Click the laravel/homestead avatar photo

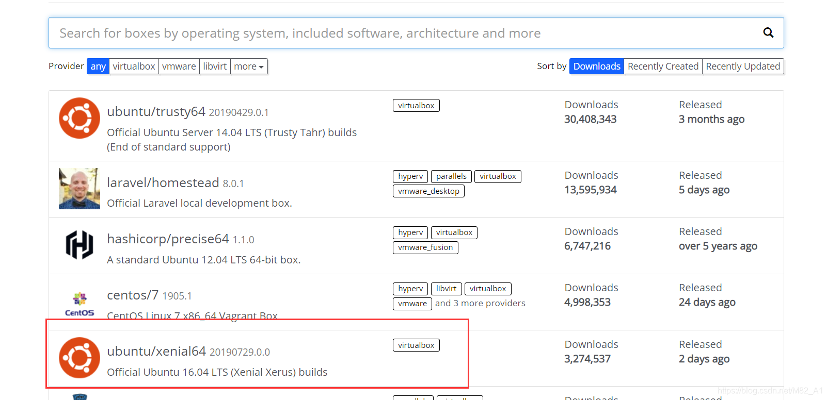(79, 189)
